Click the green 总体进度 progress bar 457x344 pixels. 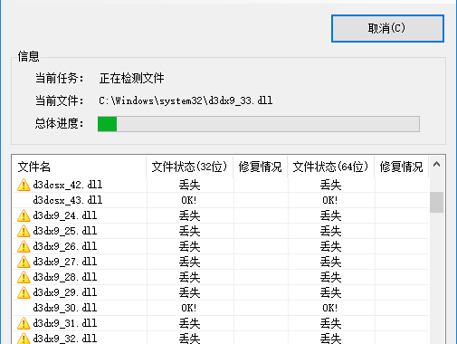[x=259, y=124]
